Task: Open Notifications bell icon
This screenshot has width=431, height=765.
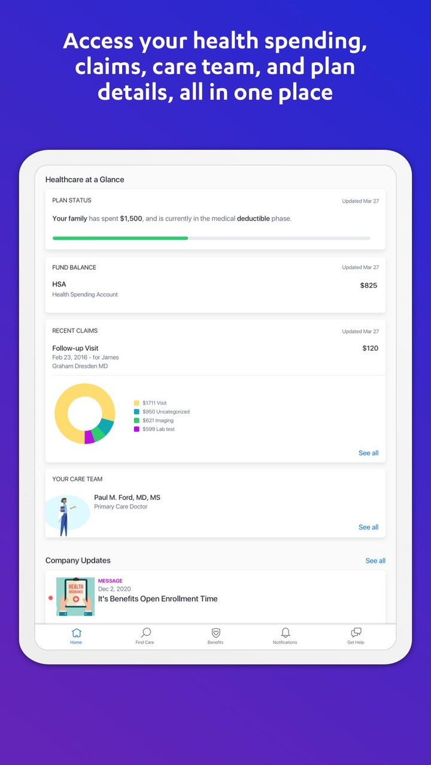Action: click(x=285, y=633)
